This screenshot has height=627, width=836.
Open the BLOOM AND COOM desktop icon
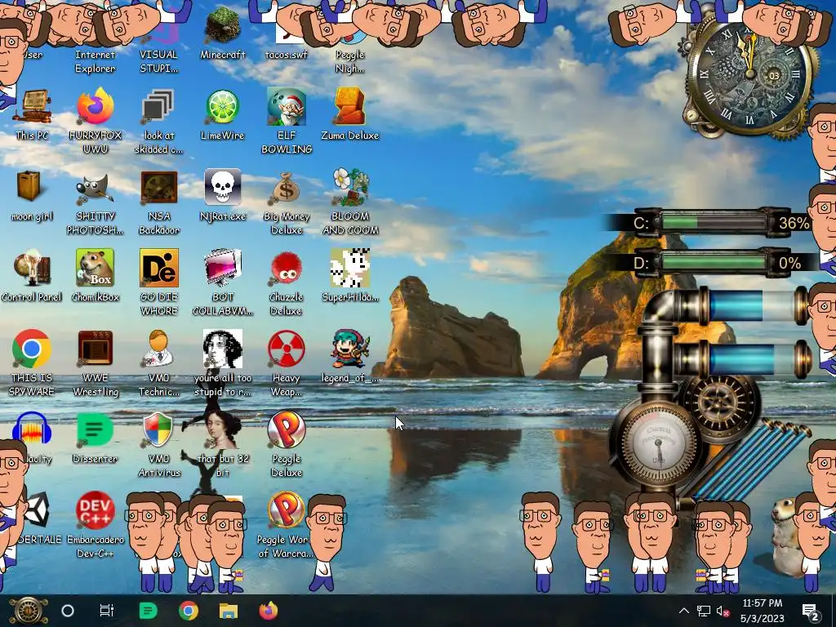click(349, 202)
